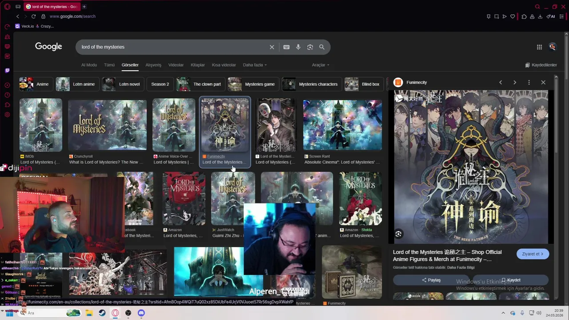Open the Google account avatar
The width and height of the screenshot is (569, 320).
(553, 47)
